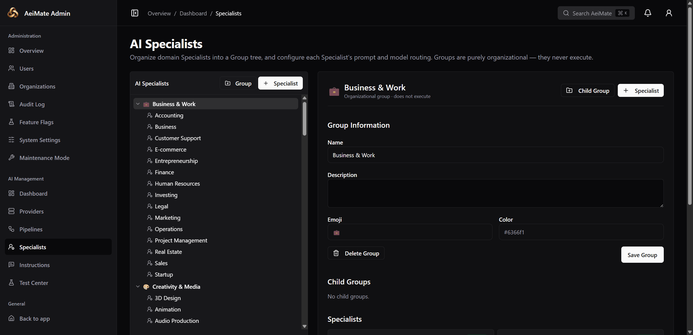Collapse the Creativity & Media group
This screenshot has width=693, height=335.
(138, 287)
